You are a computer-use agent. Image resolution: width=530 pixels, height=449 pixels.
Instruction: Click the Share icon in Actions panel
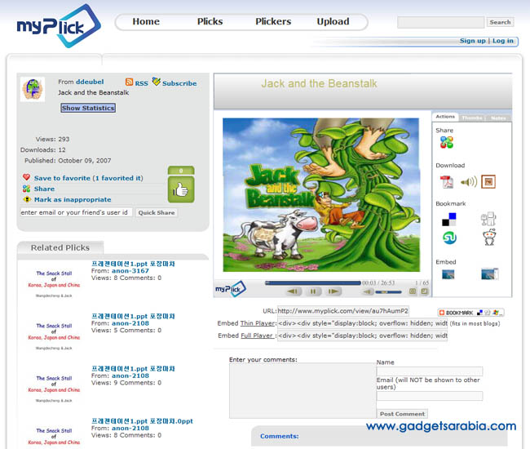(447, 142)
